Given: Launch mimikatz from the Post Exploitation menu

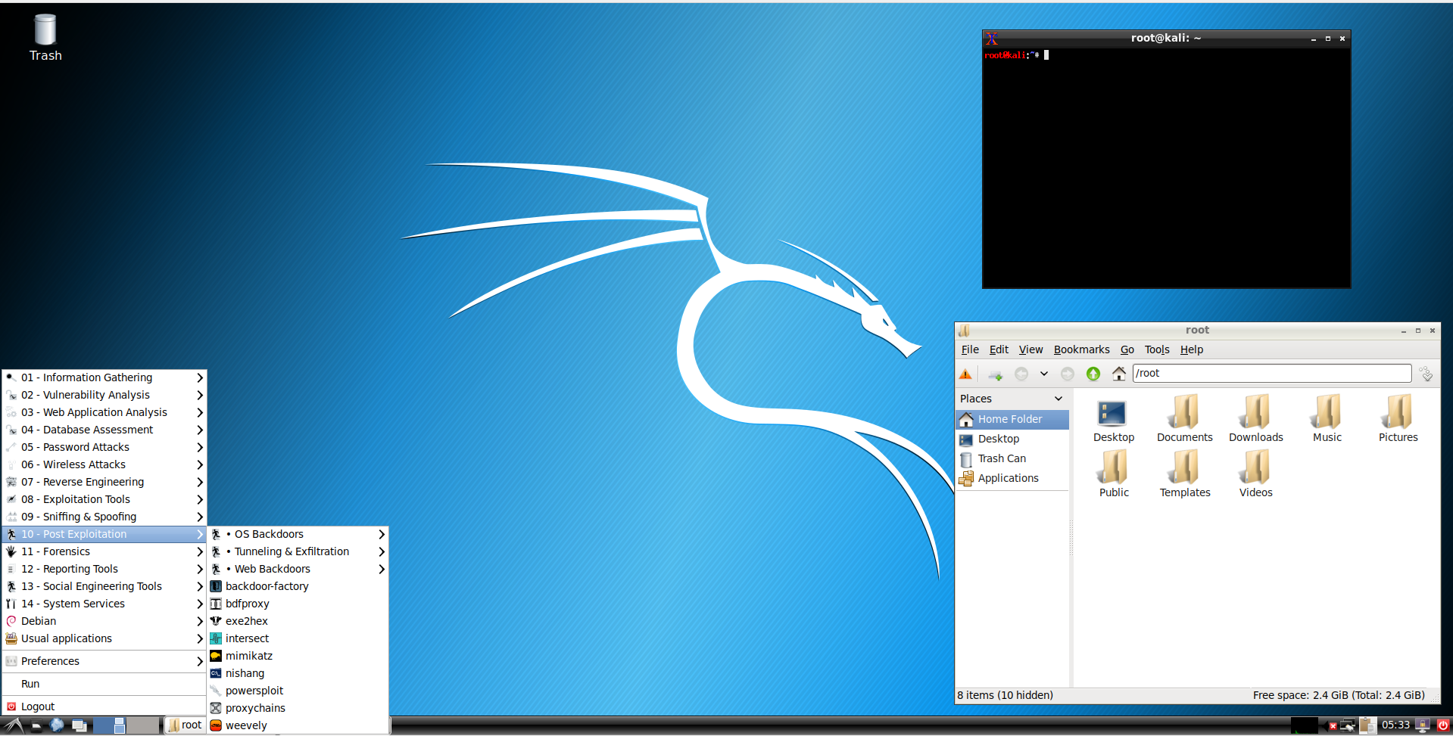Looking at the screenshot, I should (x=249, y=655).
